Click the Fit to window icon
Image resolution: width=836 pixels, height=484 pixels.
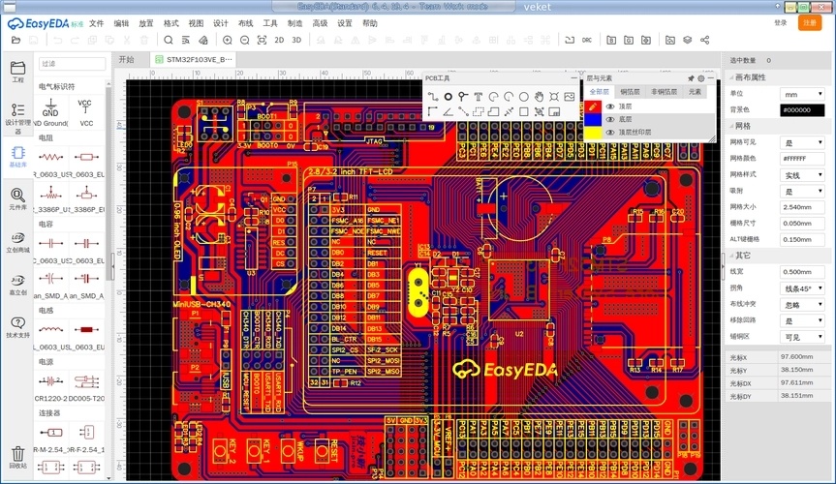tap(262, 40)
